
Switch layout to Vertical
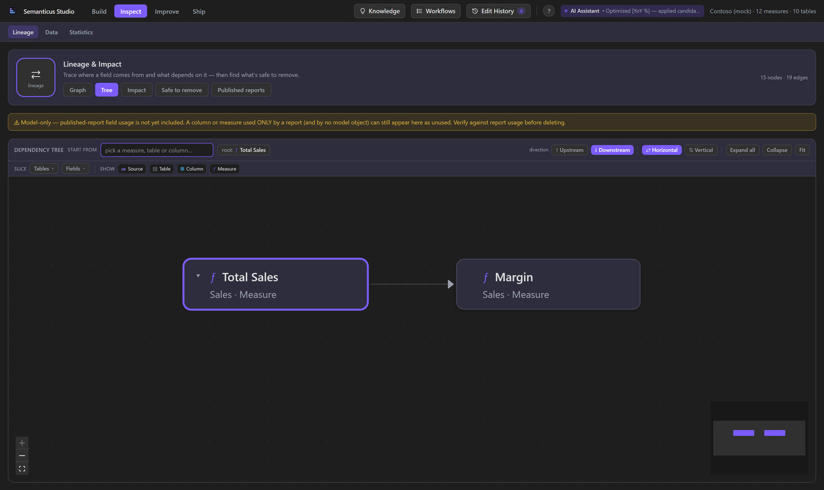(701, 150)
